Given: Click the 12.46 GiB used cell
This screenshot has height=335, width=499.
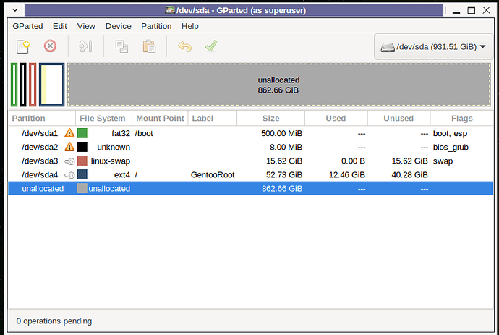Looking at the screenshot, I should coord(347,174).
